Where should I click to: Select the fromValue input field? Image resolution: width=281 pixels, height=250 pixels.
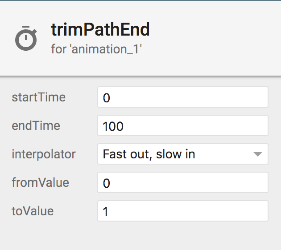click(182, 182)
